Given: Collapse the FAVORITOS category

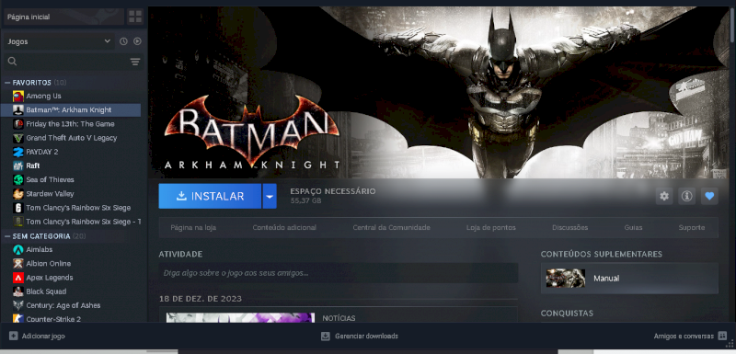Looking at the screenshot, I should pos(7,83).
